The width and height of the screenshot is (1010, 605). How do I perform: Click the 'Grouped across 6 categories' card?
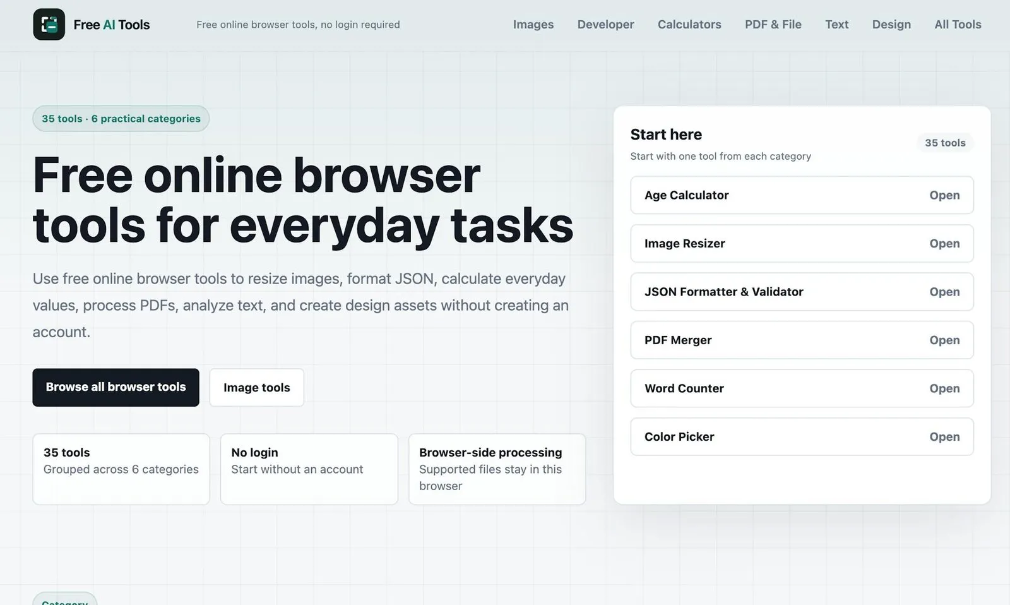(121, 469)
